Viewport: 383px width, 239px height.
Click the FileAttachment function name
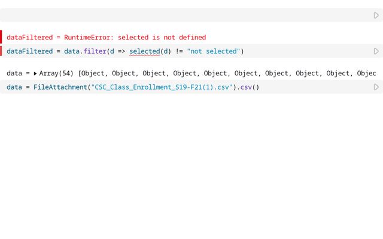60,87
